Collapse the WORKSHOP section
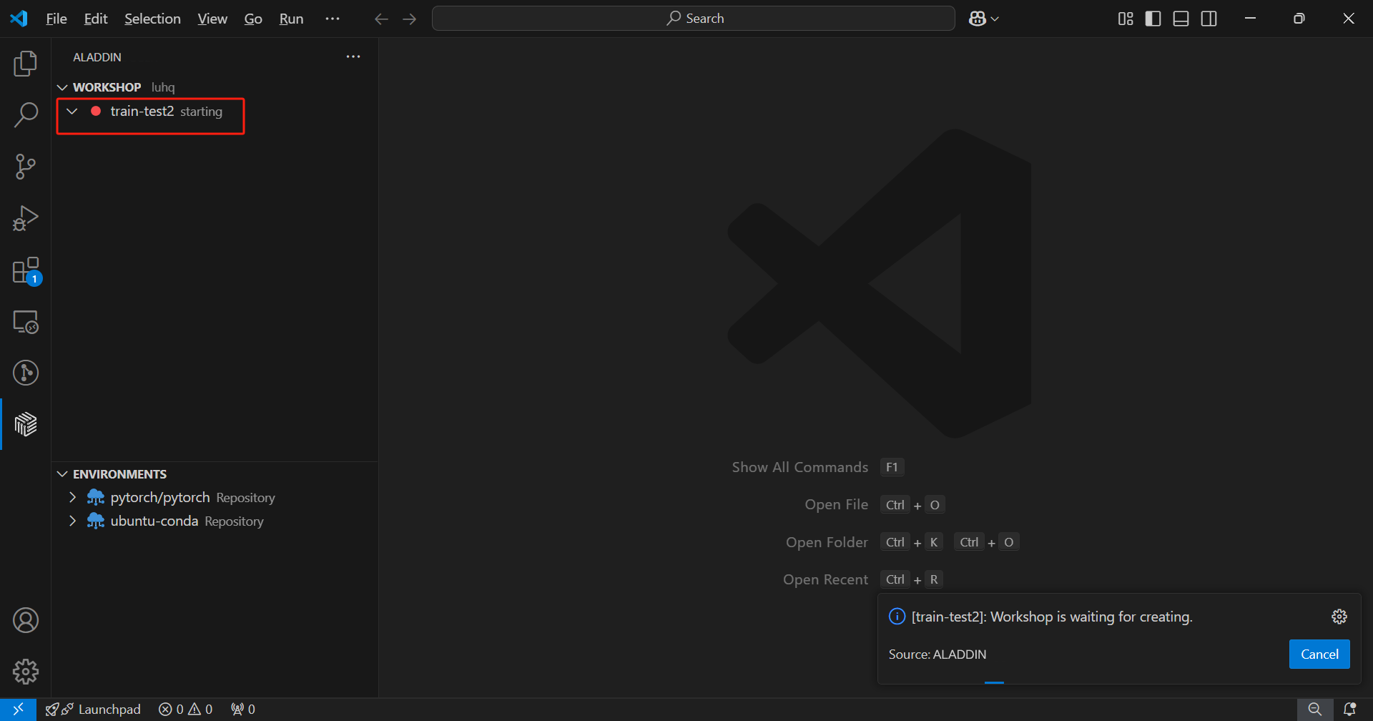 pos(63,87)
